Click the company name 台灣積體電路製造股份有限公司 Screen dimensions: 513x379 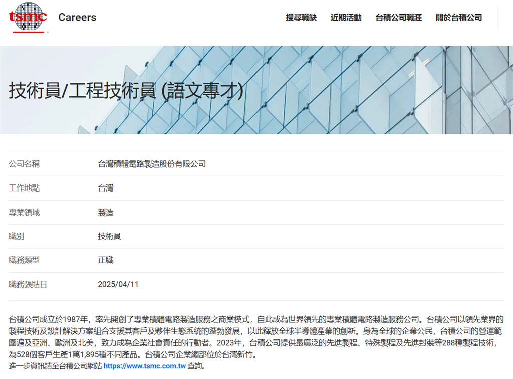152,164
